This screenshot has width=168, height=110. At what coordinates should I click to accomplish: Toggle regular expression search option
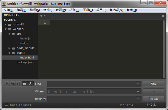point(7,84)
